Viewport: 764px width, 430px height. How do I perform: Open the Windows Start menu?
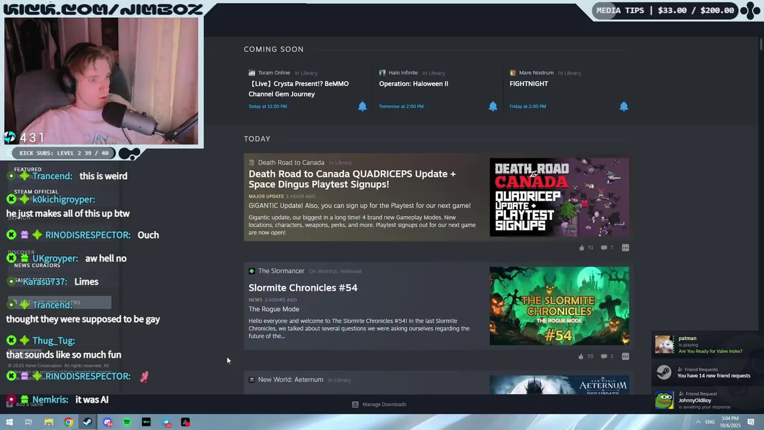[x=9, y=422]
